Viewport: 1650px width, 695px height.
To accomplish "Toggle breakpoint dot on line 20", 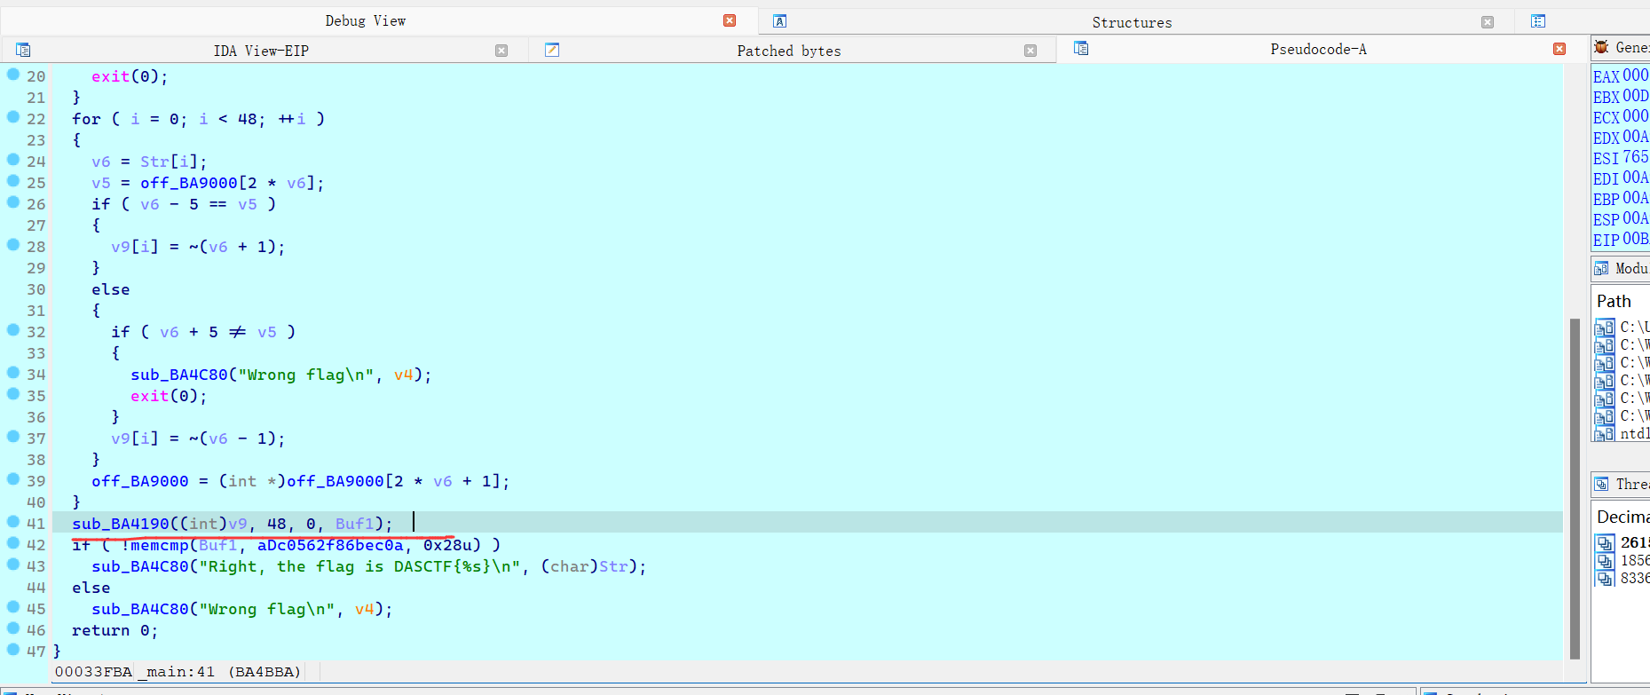I will pyautogui.click(x=13, y=75).
